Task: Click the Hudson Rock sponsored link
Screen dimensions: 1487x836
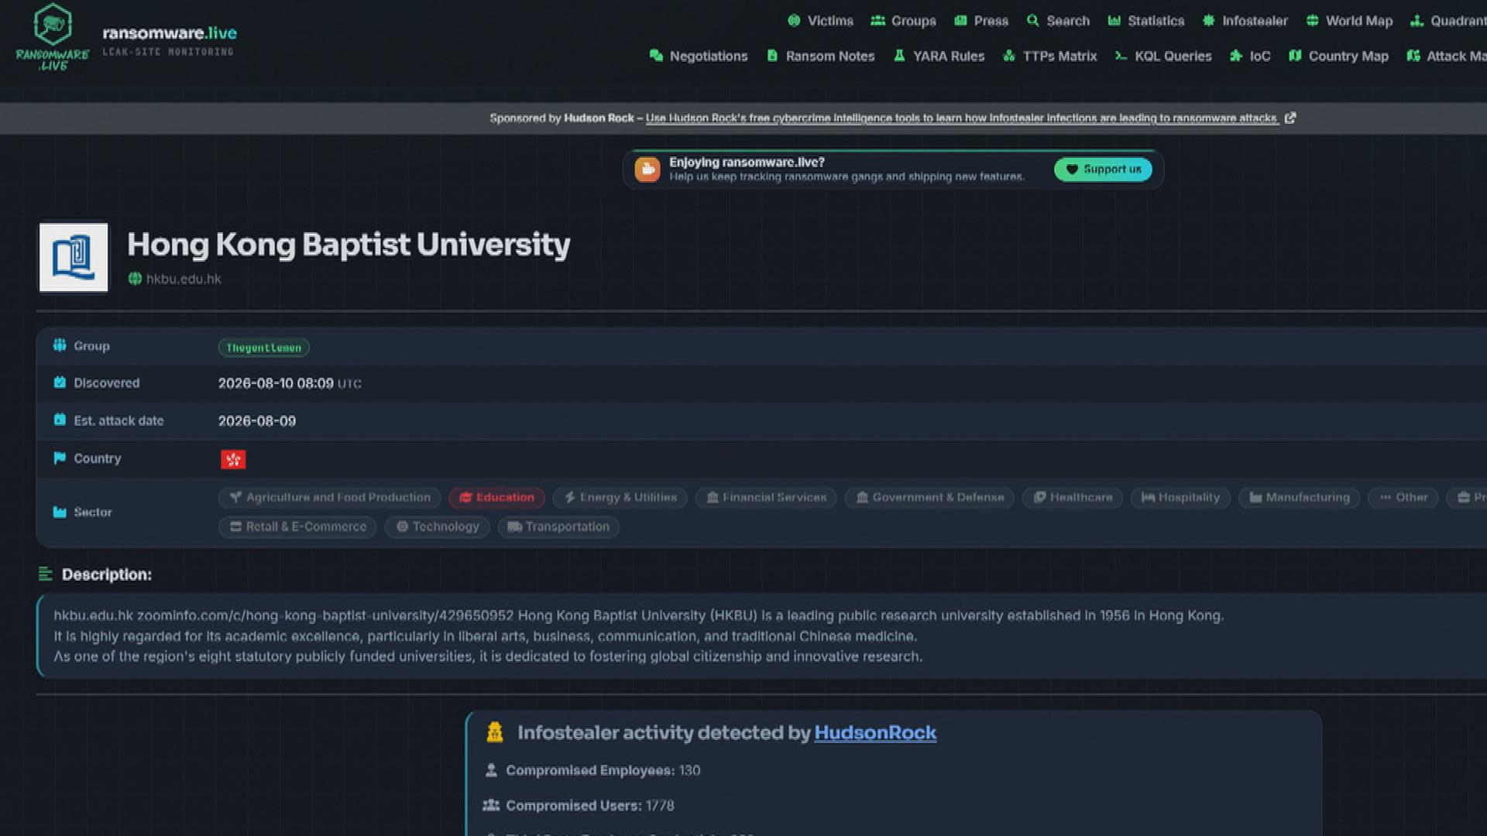Action: click(x=961, y=118)
